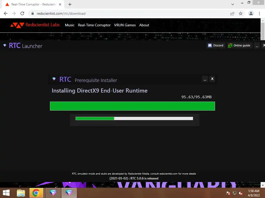This screenshot has height=198, width=265.
Task: Open the Music menu item
Action: click(70, 25)
